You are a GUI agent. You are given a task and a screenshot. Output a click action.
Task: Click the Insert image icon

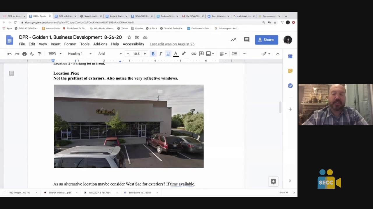pos(208,54)
